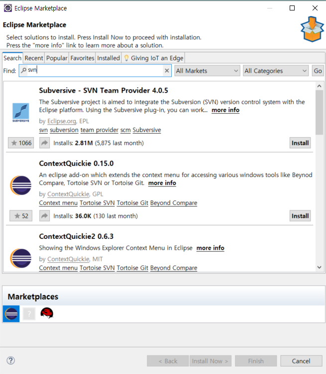326x374 pixels.
Task: Click the Go search button
Action: point(318,71)
